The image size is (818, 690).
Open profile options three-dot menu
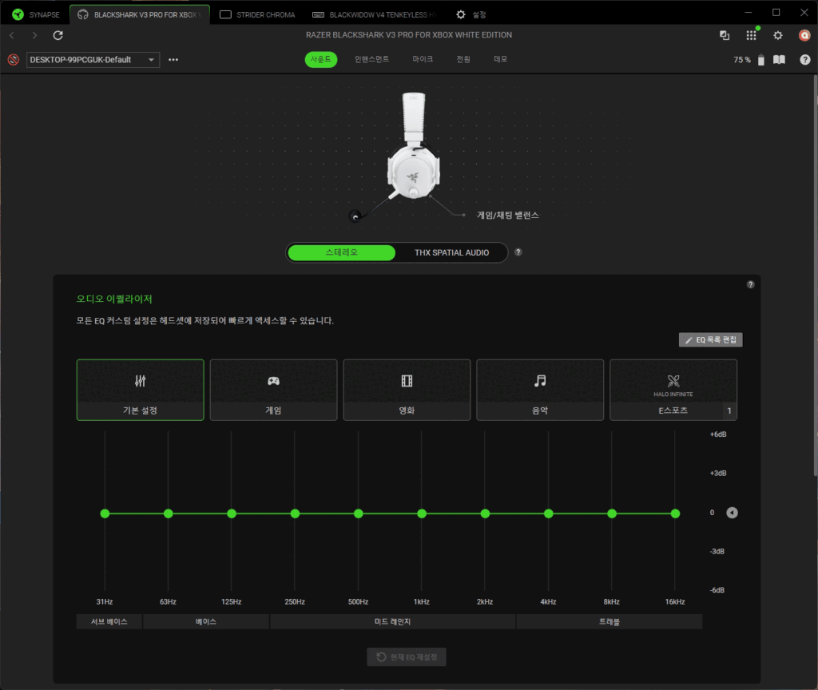click(x=173, y=60)
